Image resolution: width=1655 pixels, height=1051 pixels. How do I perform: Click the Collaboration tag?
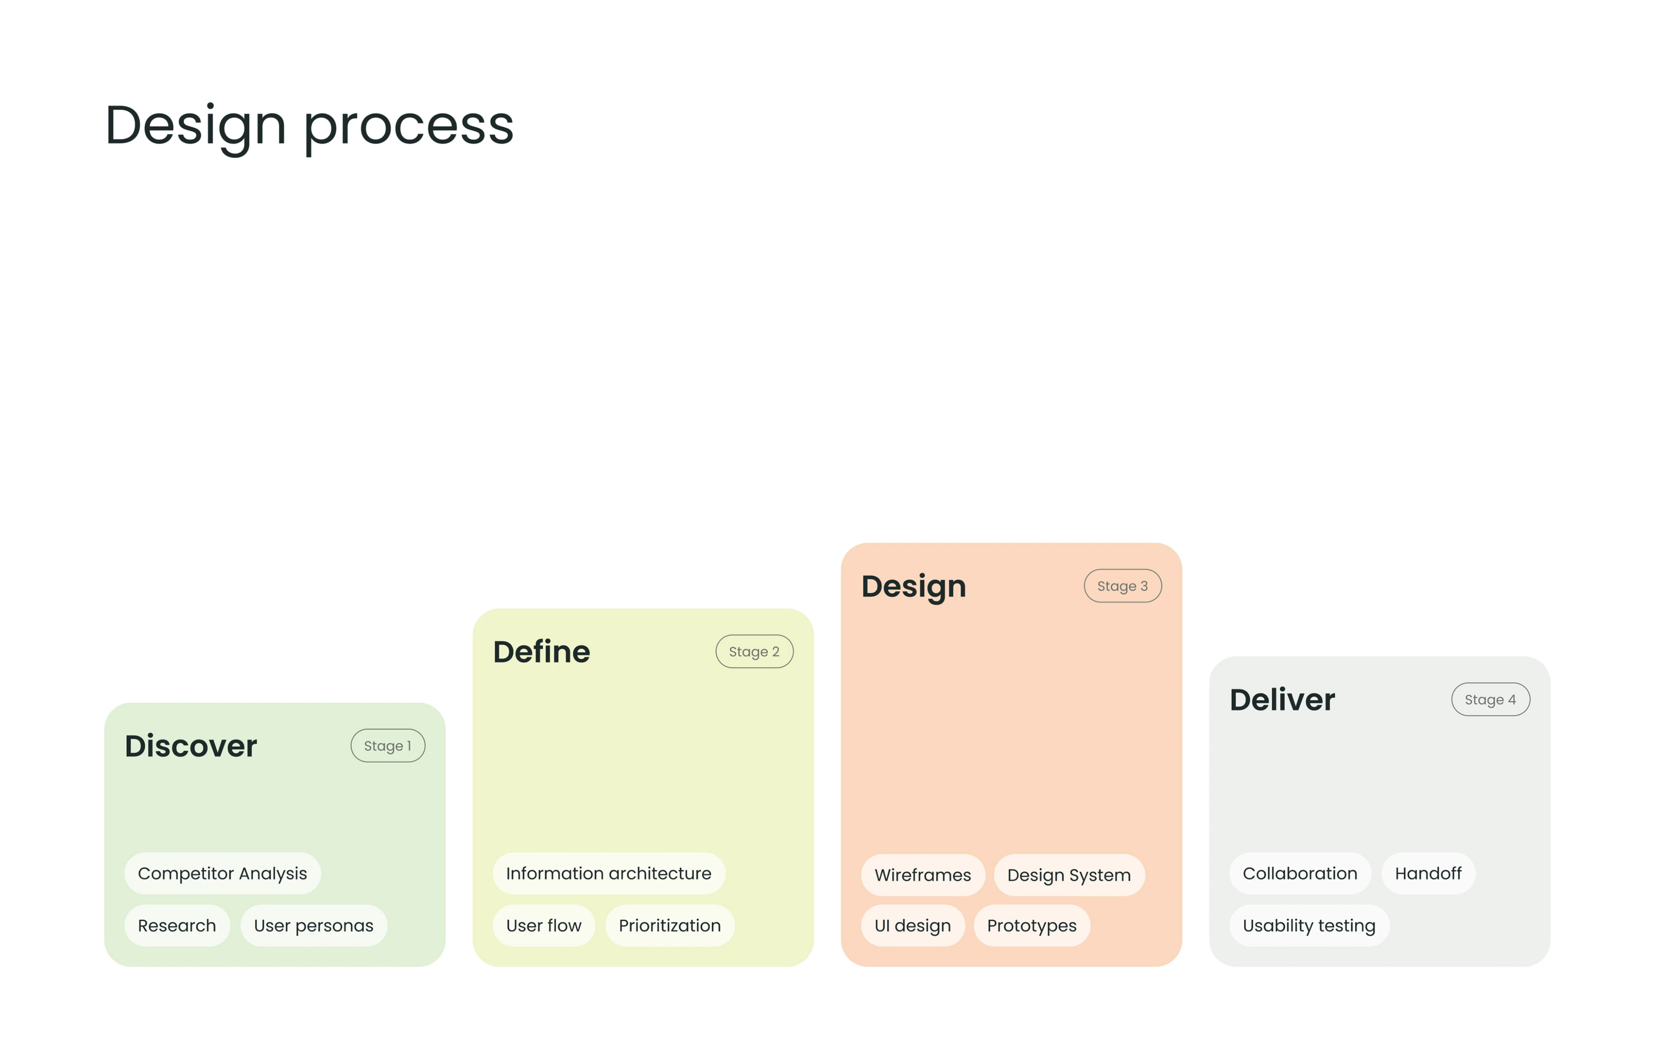tap(1300, 874)
